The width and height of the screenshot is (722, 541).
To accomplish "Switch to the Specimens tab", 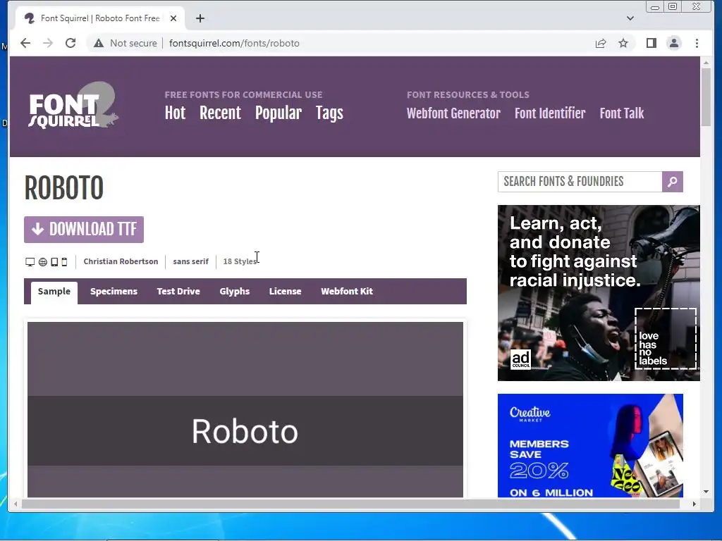I will (x=114, y=291).
